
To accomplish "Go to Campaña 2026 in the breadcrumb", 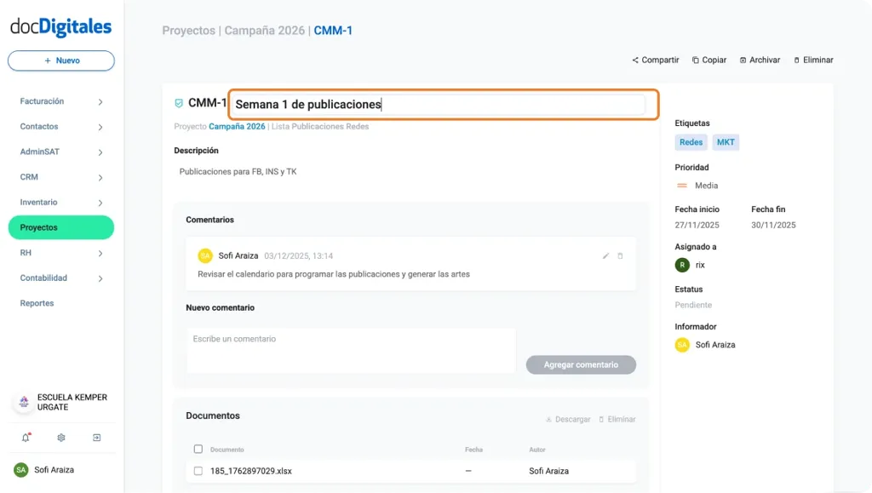I will [266, 29].
